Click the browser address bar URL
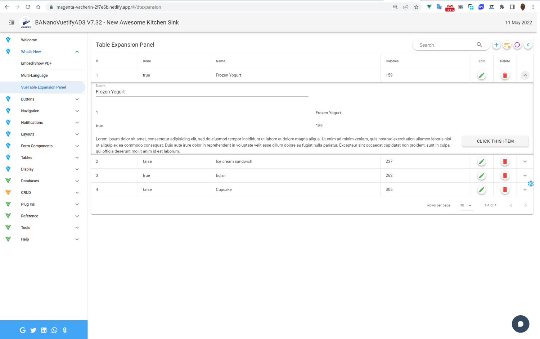The width and height of the screenshot is (540, 339). [x=109, y=7]
